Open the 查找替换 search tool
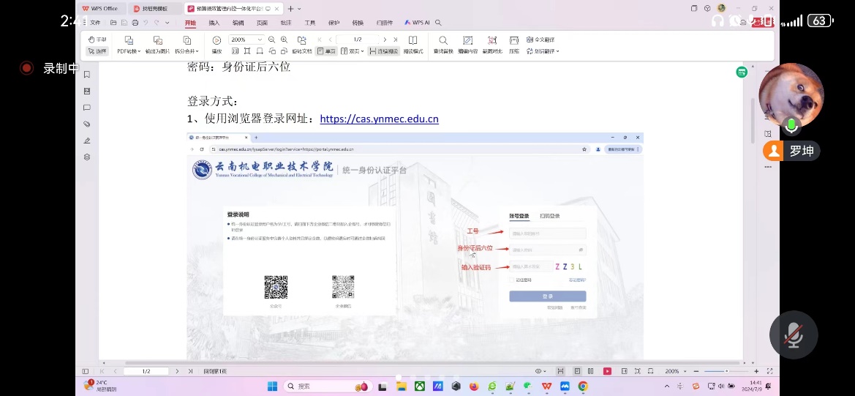The height and width of the screenshot is (396, 855). click(443, 40)
